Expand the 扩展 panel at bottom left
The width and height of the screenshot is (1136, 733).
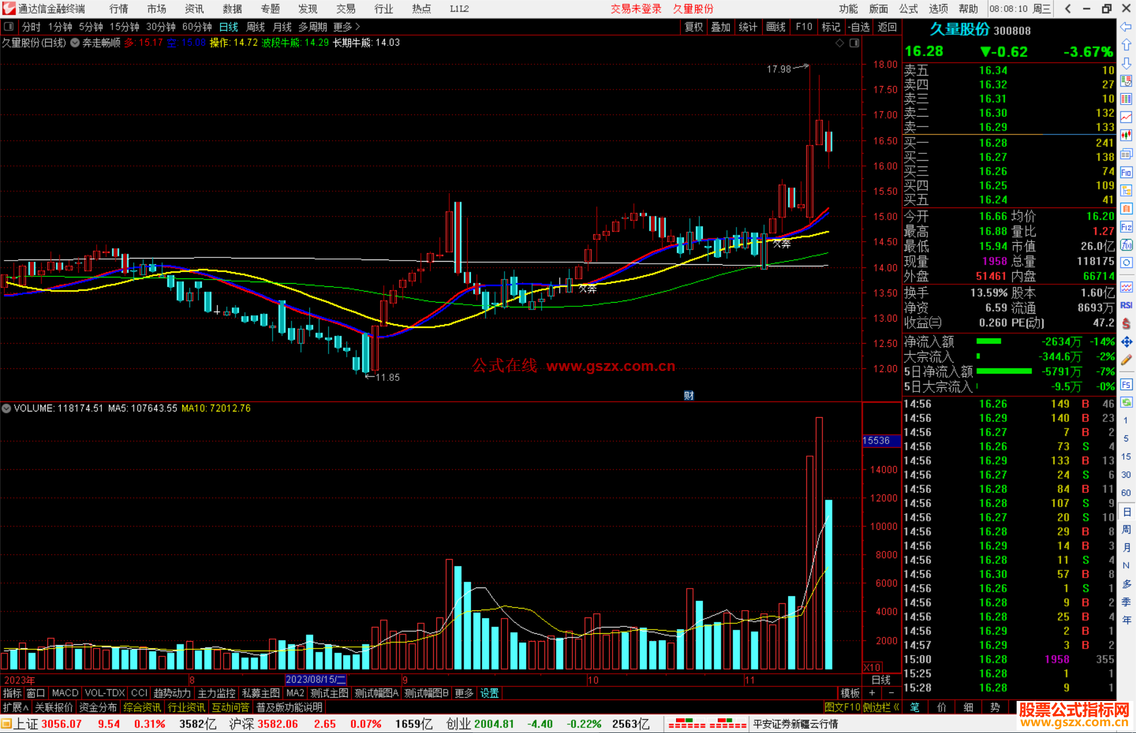pos(15,707)
